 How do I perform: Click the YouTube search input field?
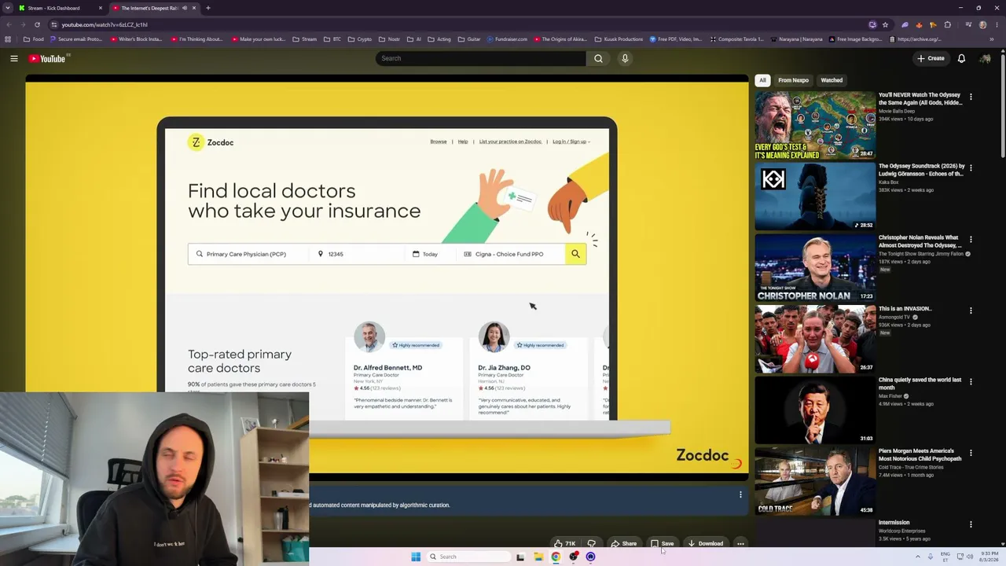coord(480,58)
